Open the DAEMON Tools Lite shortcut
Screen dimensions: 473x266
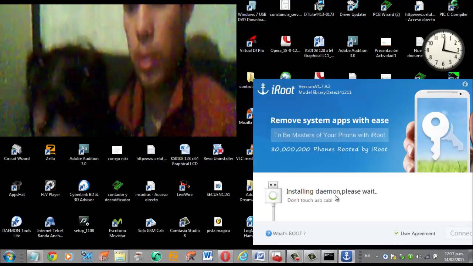(x=17, y=227)
